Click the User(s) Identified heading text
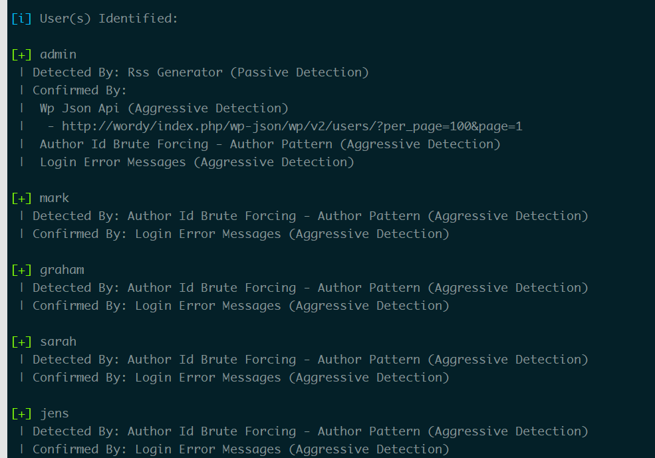The height and width of the screenshot is (458, 655). (108, 19)
